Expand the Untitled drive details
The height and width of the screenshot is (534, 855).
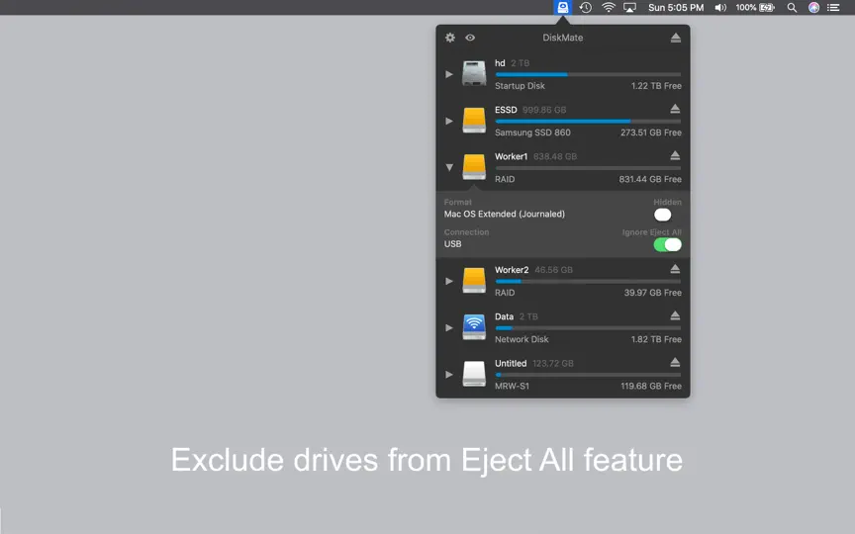(448, 375)
